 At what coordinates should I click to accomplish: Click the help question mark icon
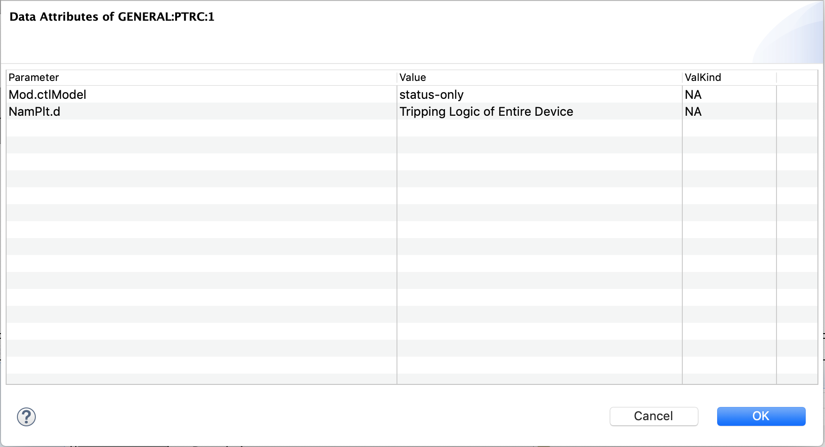26,417
